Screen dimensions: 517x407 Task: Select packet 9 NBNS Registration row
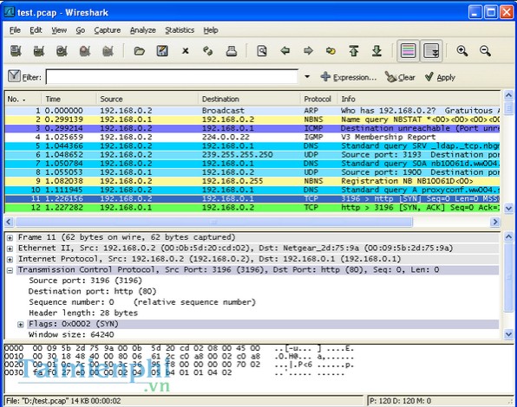pos(252,181)
